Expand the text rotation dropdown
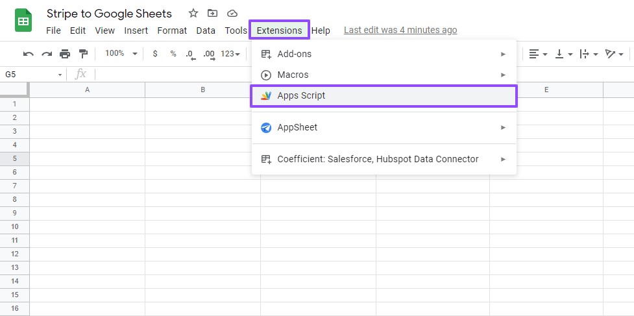The width and height of the screenshot is (634, 316). (614, 54)
